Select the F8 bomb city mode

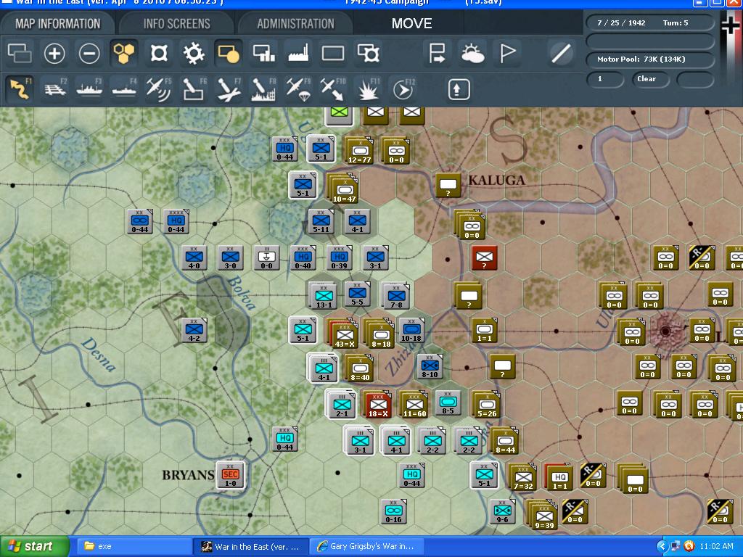pyautogui.click(x=263, y=89)
